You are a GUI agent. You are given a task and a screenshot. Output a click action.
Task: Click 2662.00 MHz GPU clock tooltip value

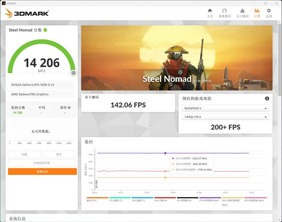coord(200,164)
